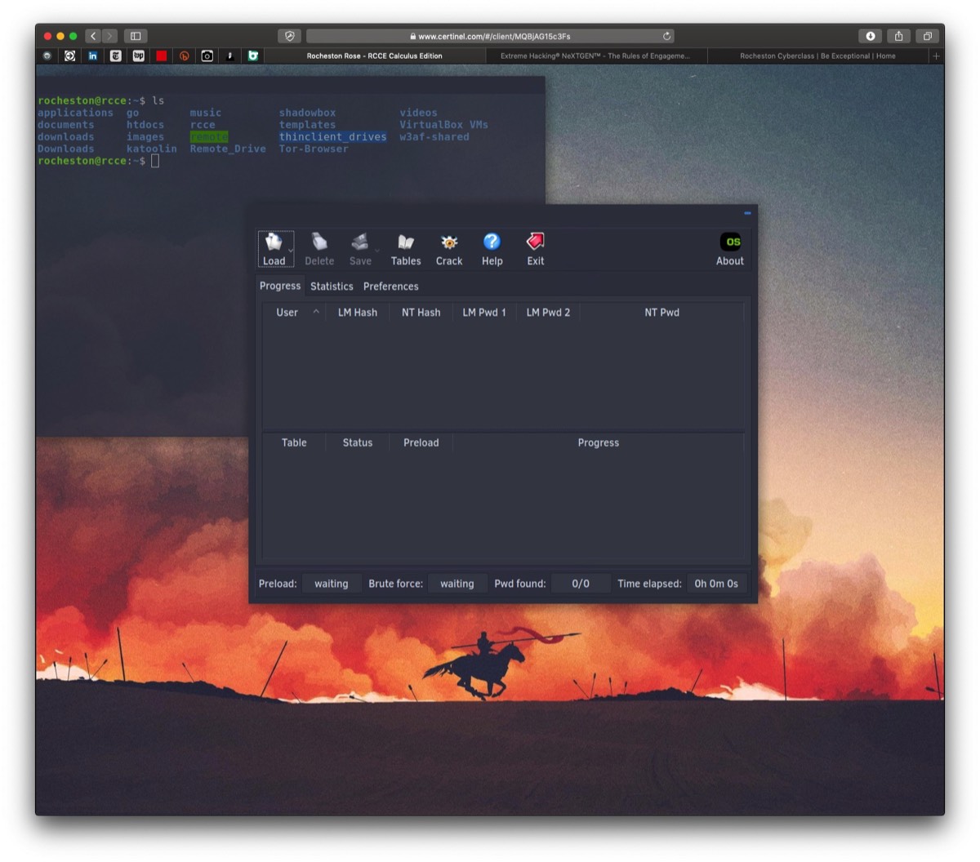Click w3af-shared in the terminal listing
This screenshot has width=980, height=862.
(434, 136)
